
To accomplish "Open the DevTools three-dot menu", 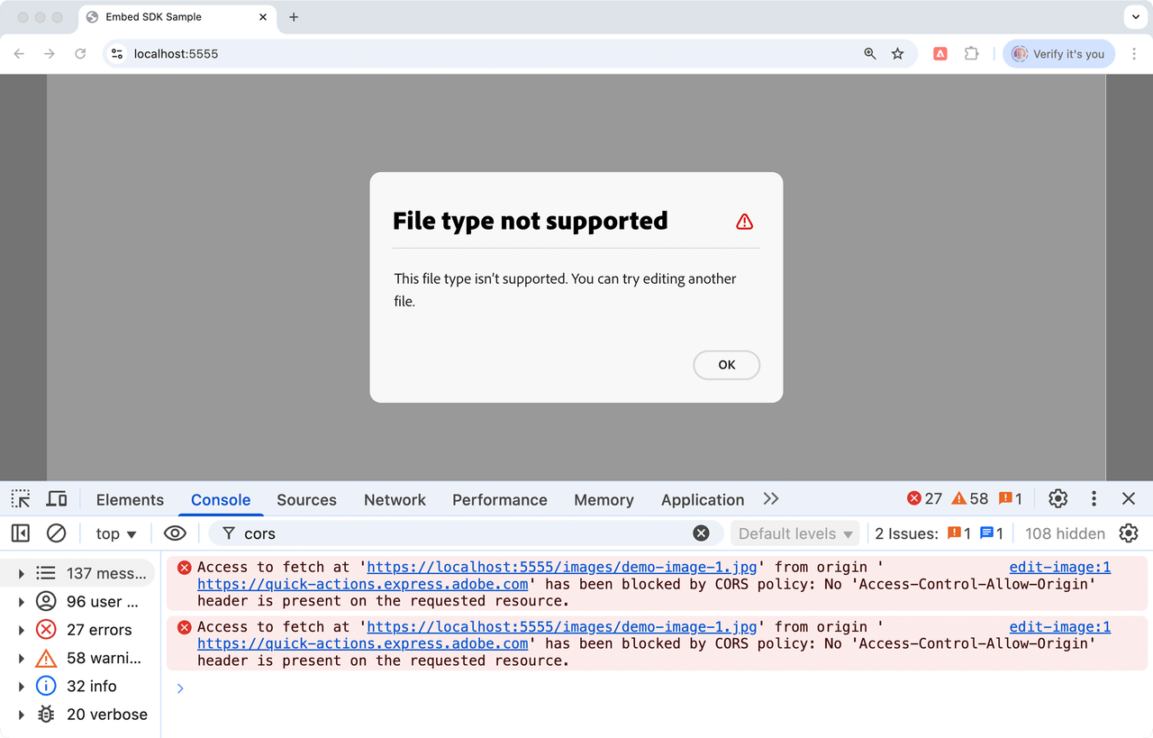I will point(1094,499).
